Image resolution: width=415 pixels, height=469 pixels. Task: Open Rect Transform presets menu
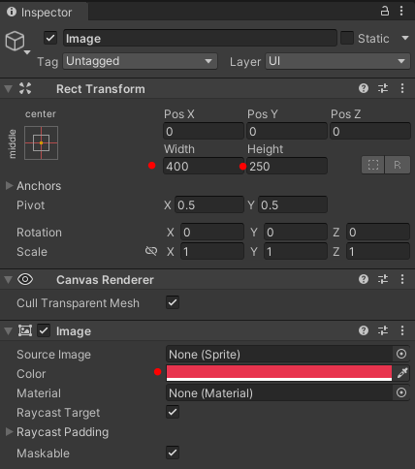pos(383,88)
